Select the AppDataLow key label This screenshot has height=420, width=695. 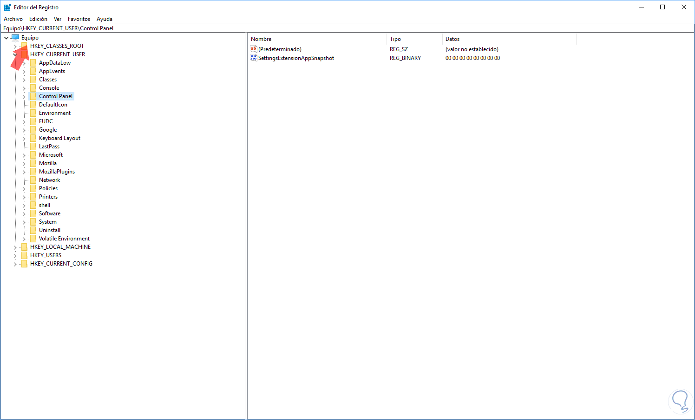(55, 63)
